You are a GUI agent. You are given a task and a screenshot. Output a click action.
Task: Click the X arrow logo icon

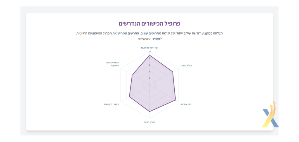(270, 114)
